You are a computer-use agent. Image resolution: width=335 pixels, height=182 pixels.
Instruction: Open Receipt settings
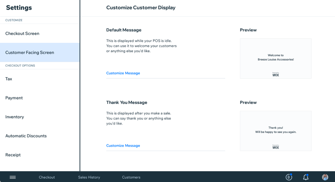coord(40,155)
